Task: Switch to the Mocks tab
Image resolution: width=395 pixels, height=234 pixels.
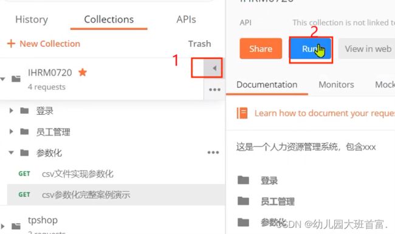Action: pyautogui.click(x=385, y=84)
